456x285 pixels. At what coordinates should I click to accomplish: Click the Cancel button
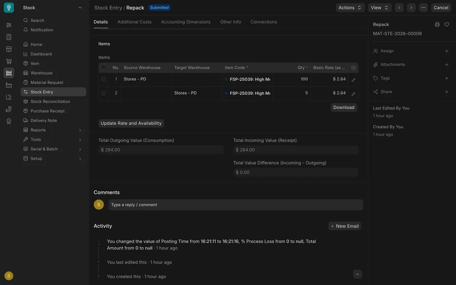pyautogui.click(x=441, y=7)
